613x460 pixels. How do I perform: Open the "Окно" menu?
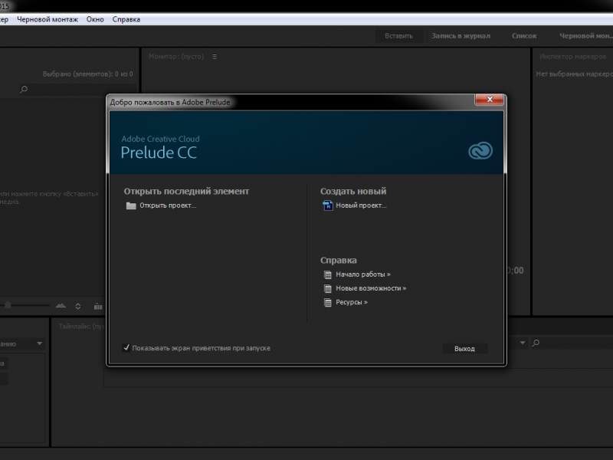tap(95, 20)
